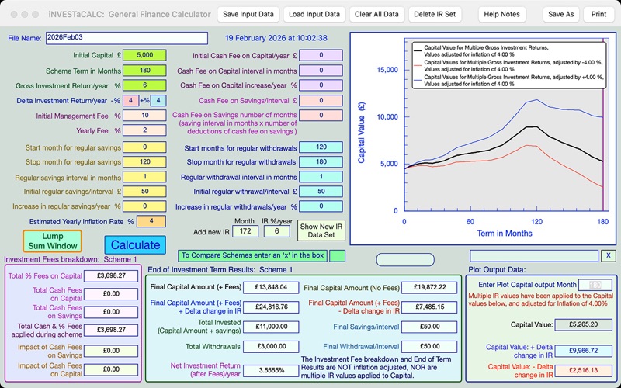Click the Save Input Data button
Screen dimensions: 621x388
(x=248, y=14)
